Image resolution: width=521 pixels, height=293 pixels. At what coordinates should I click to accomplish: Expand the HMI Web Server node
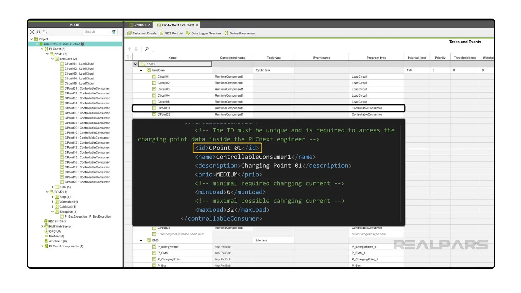point(42,226)
